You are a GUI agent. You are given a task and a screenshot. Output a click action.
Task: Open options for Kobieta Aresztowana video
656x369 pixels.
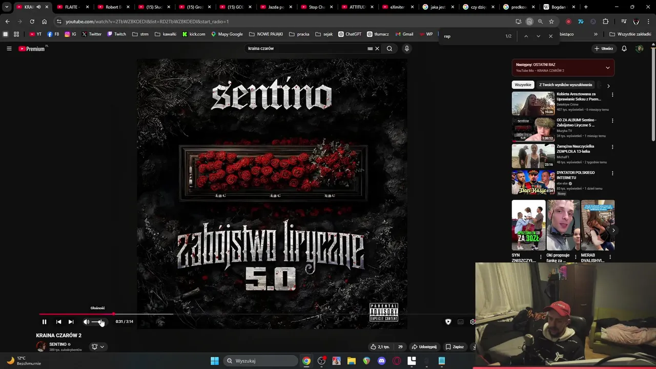tap(612, 95)
